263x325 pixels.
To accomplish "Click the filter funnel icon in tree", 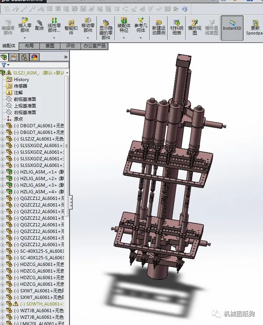I will [4, 65].
